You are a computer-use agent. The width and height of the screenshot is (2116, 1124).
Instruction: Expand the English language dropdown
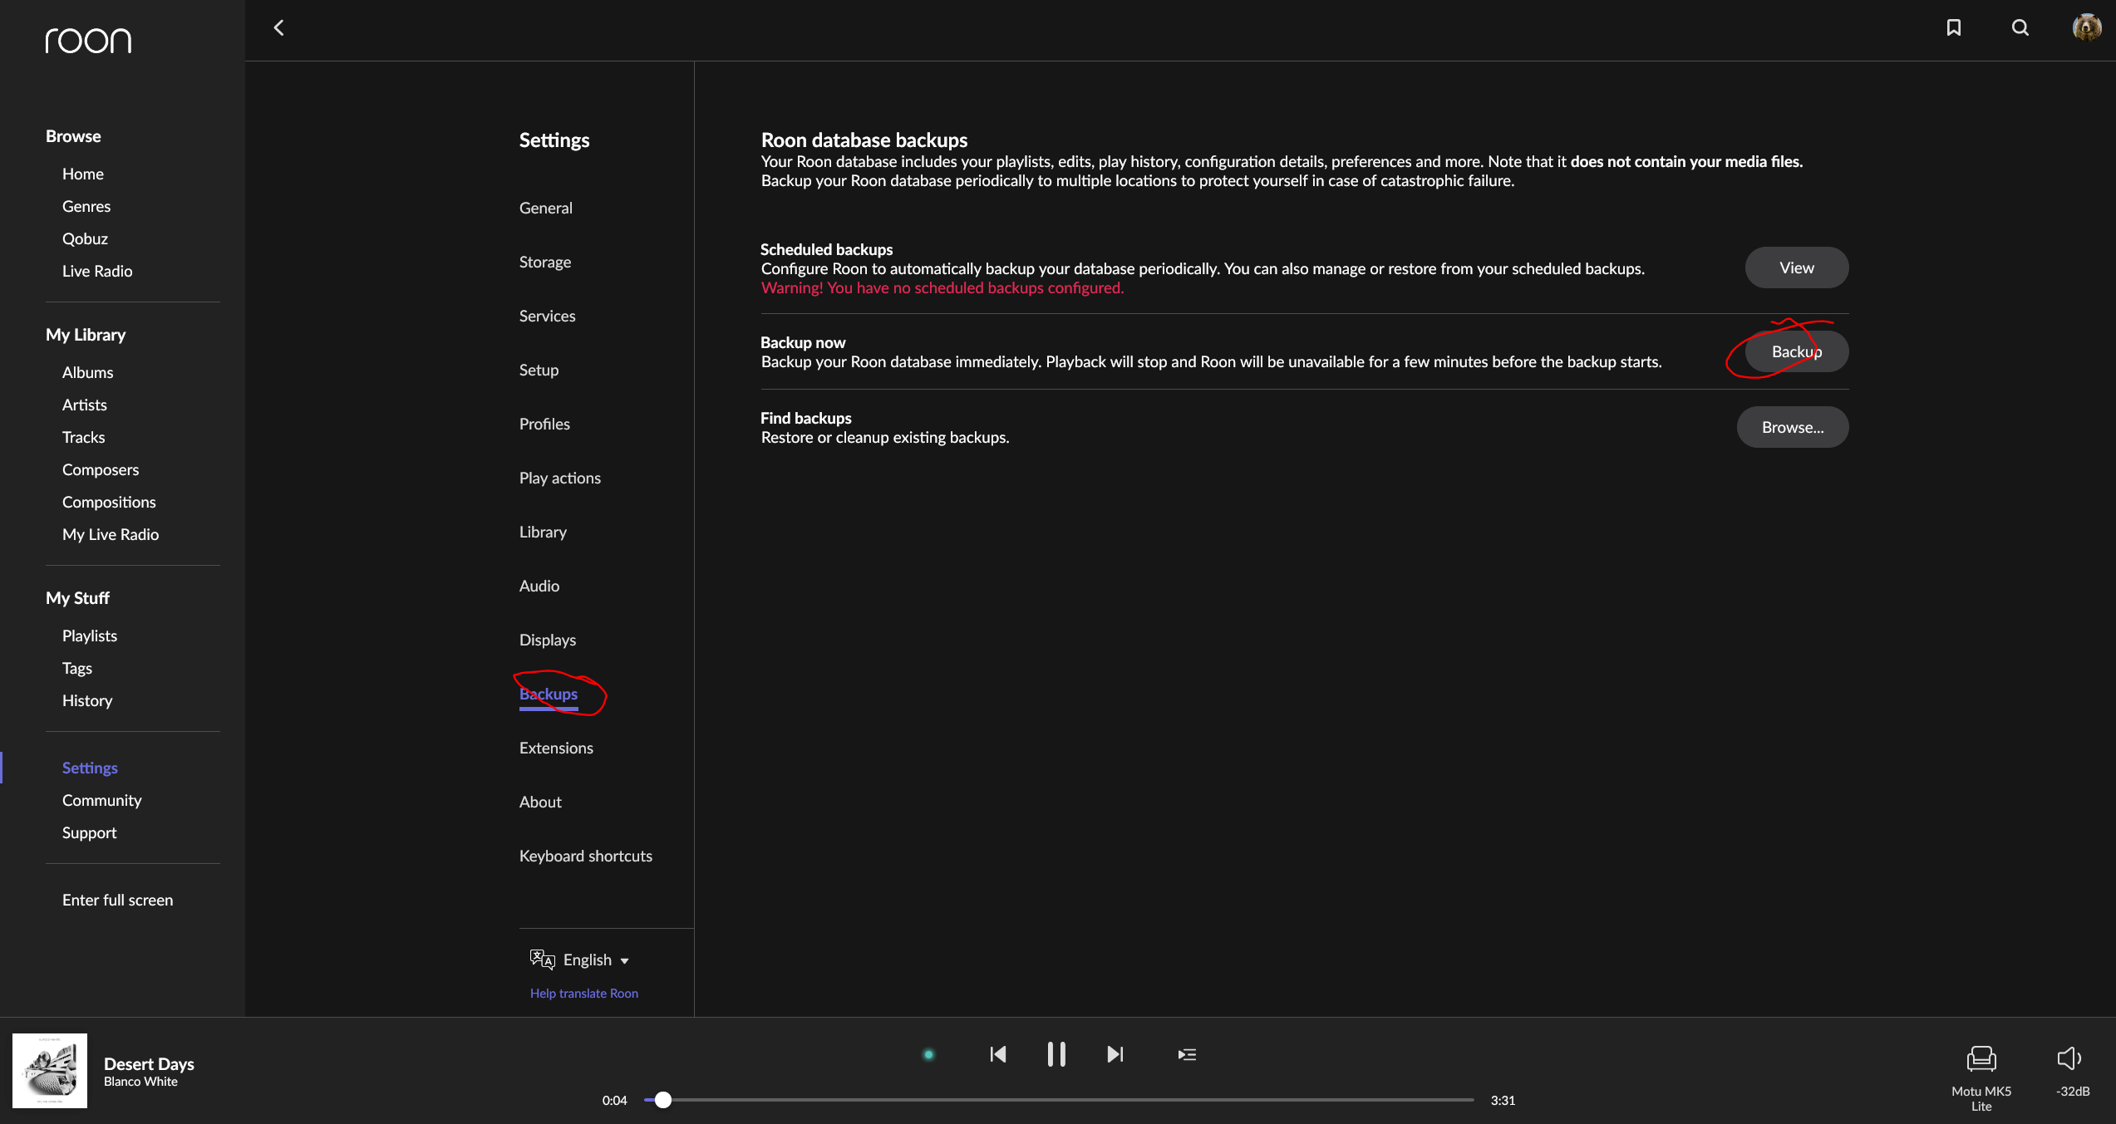pos(595,960)
